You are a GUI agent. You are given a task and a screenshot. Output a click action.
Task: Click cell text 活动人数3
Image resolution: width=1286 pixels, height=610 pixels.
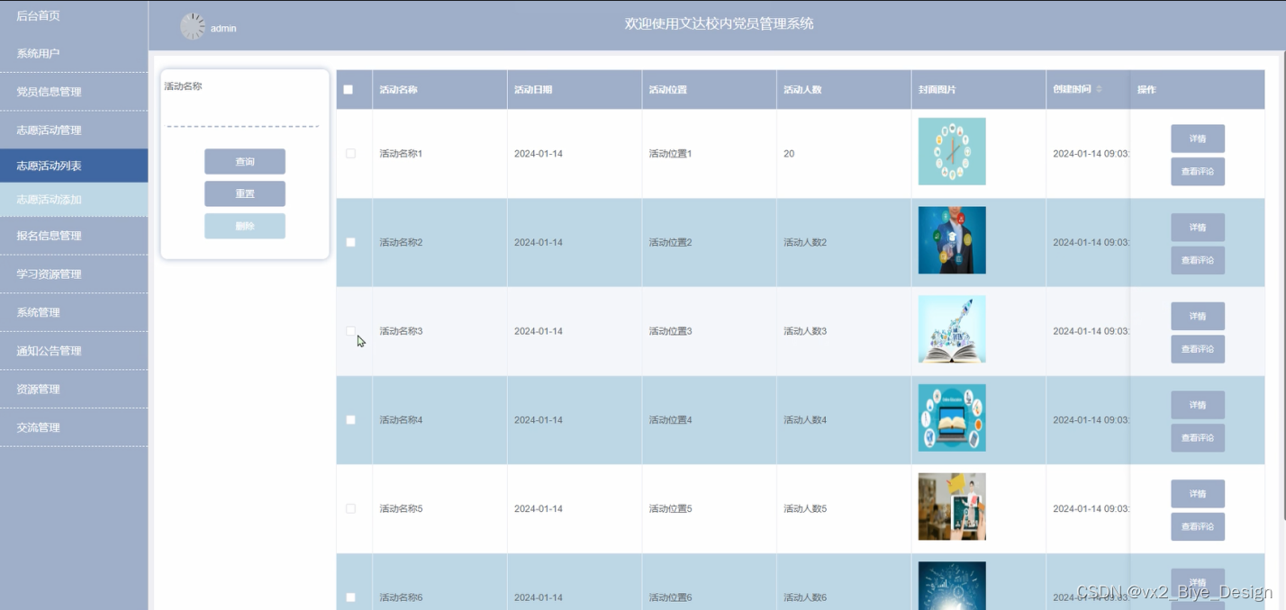point(805,331)
